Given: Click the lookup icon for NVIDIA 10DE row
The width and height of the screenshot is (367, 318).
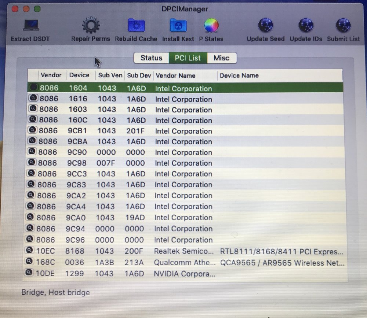Looking at the screenshot, I should [x=29, y=272].
